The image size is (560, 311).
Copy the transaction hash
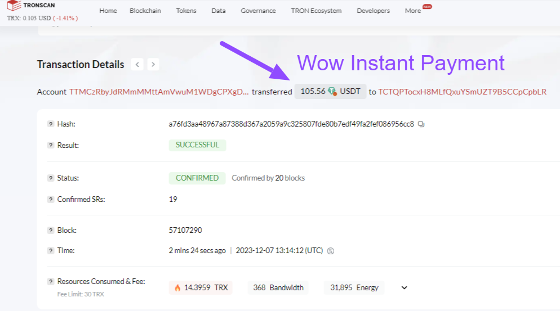point(421,124)
